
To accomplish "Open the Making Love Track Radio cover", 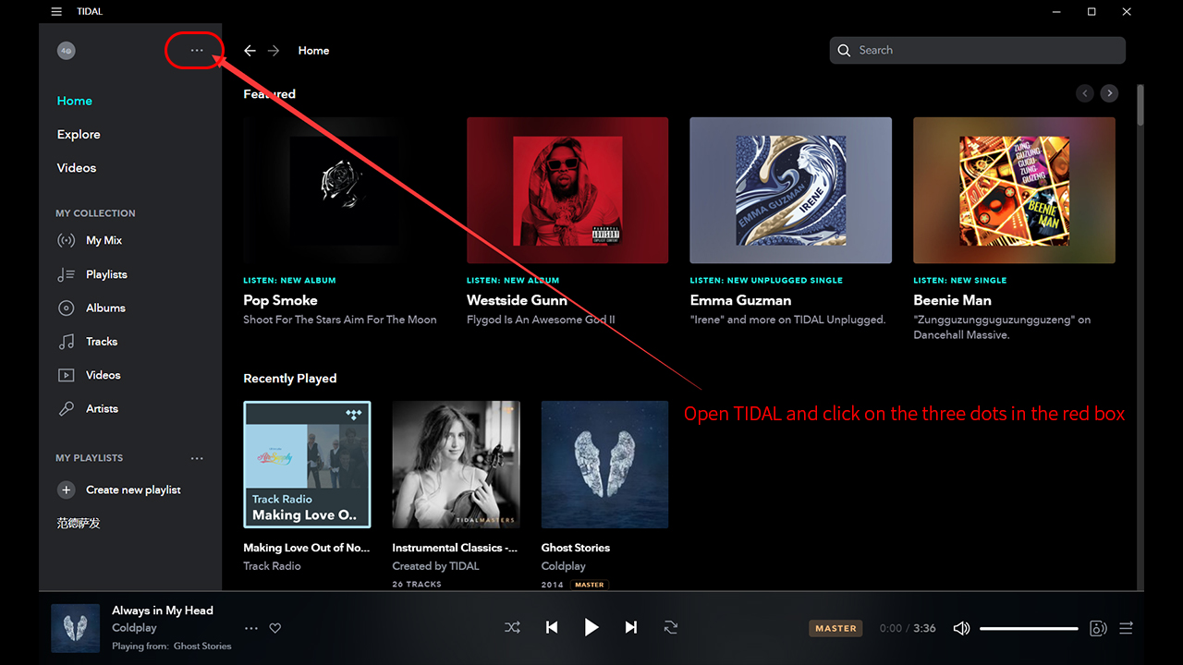I will pyautogui.click(x=307, y=465).
